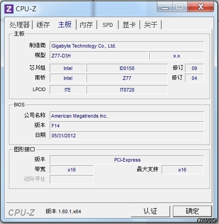This screenshot has width=219, height=224.
Task: Click the southbridge Z77 field
Action: (x=127, y=78)
